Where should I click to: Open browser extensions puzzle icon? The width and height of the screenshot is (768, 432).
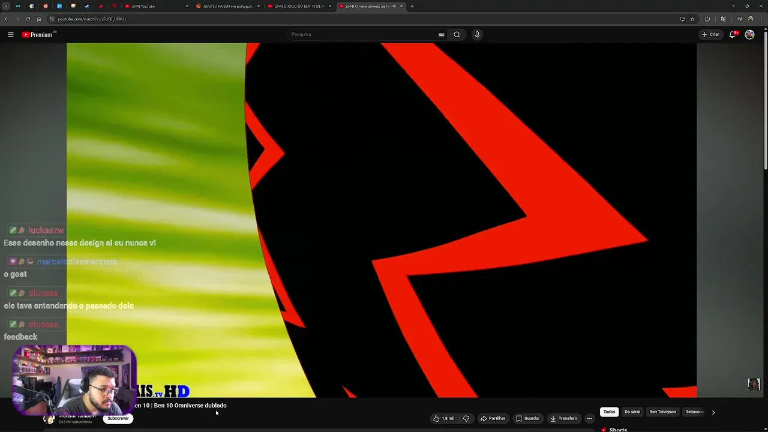click(707, 19)
